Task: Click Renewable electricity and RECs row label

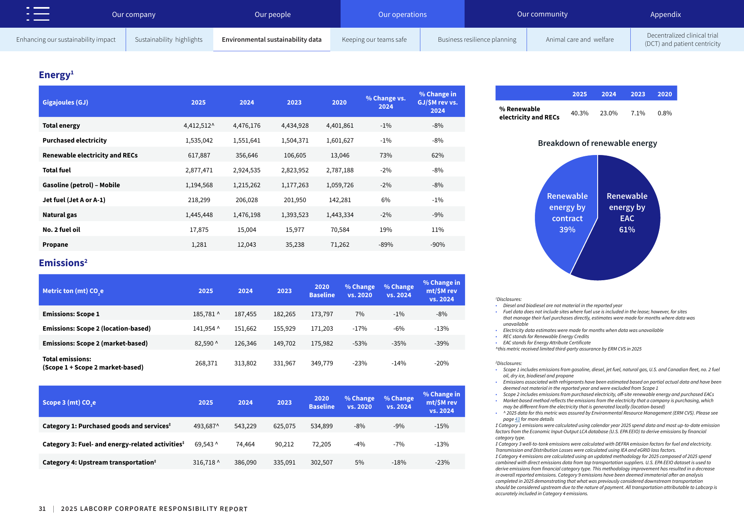Action: (90, 155)
